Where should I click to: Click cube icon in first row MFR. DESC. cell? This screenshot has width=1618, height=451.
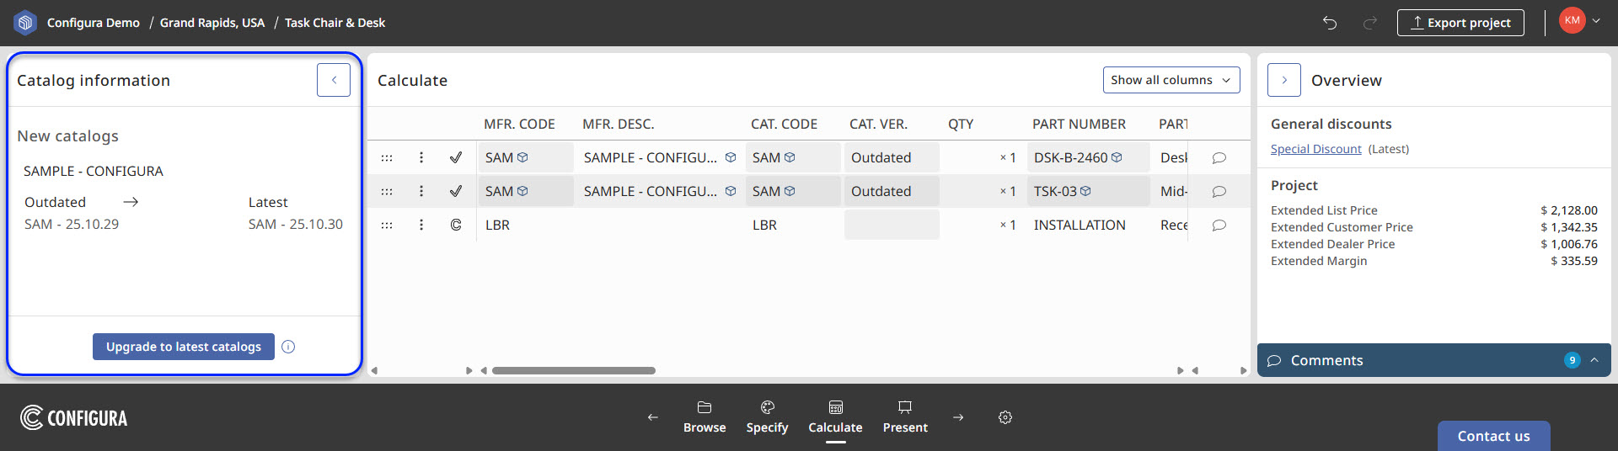coord(731,157)
